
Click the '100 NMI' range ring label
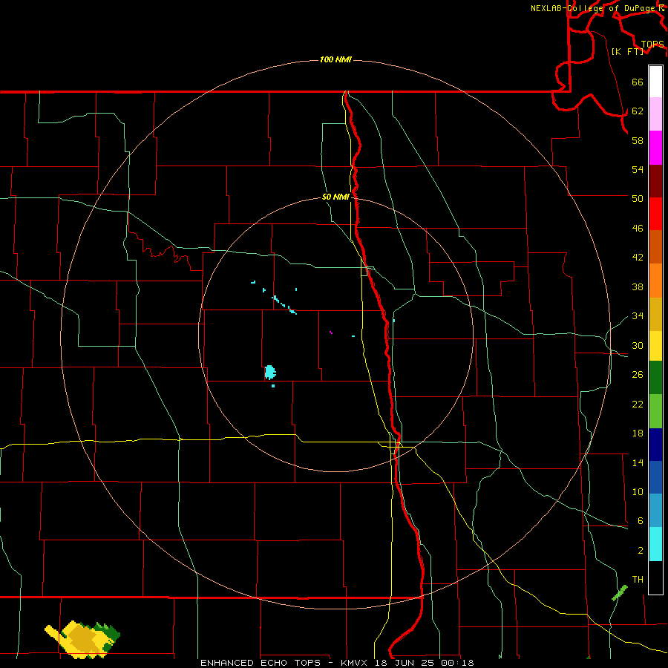pos(335,59)
